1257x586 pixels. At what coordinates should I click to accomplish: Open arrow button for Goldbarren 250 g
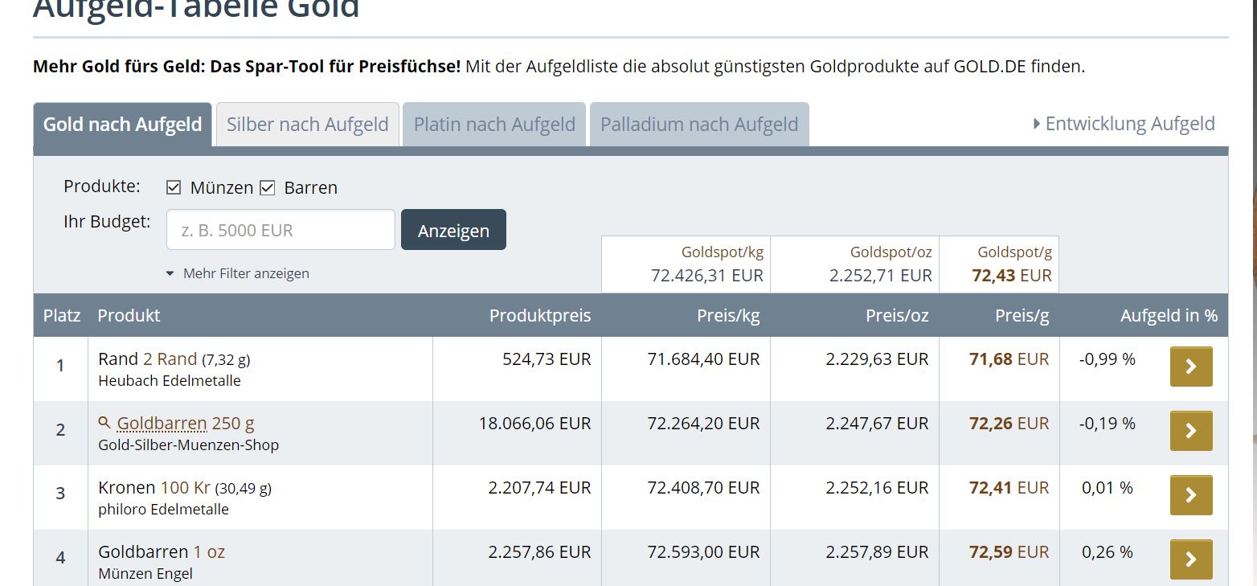click(1191, 431)
